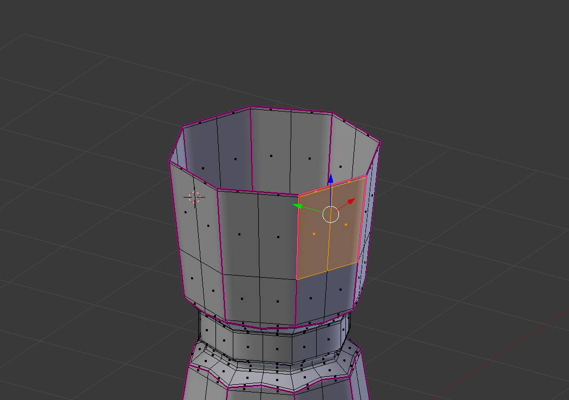Select the left orange face dot of highlighted face

[314, 234]
